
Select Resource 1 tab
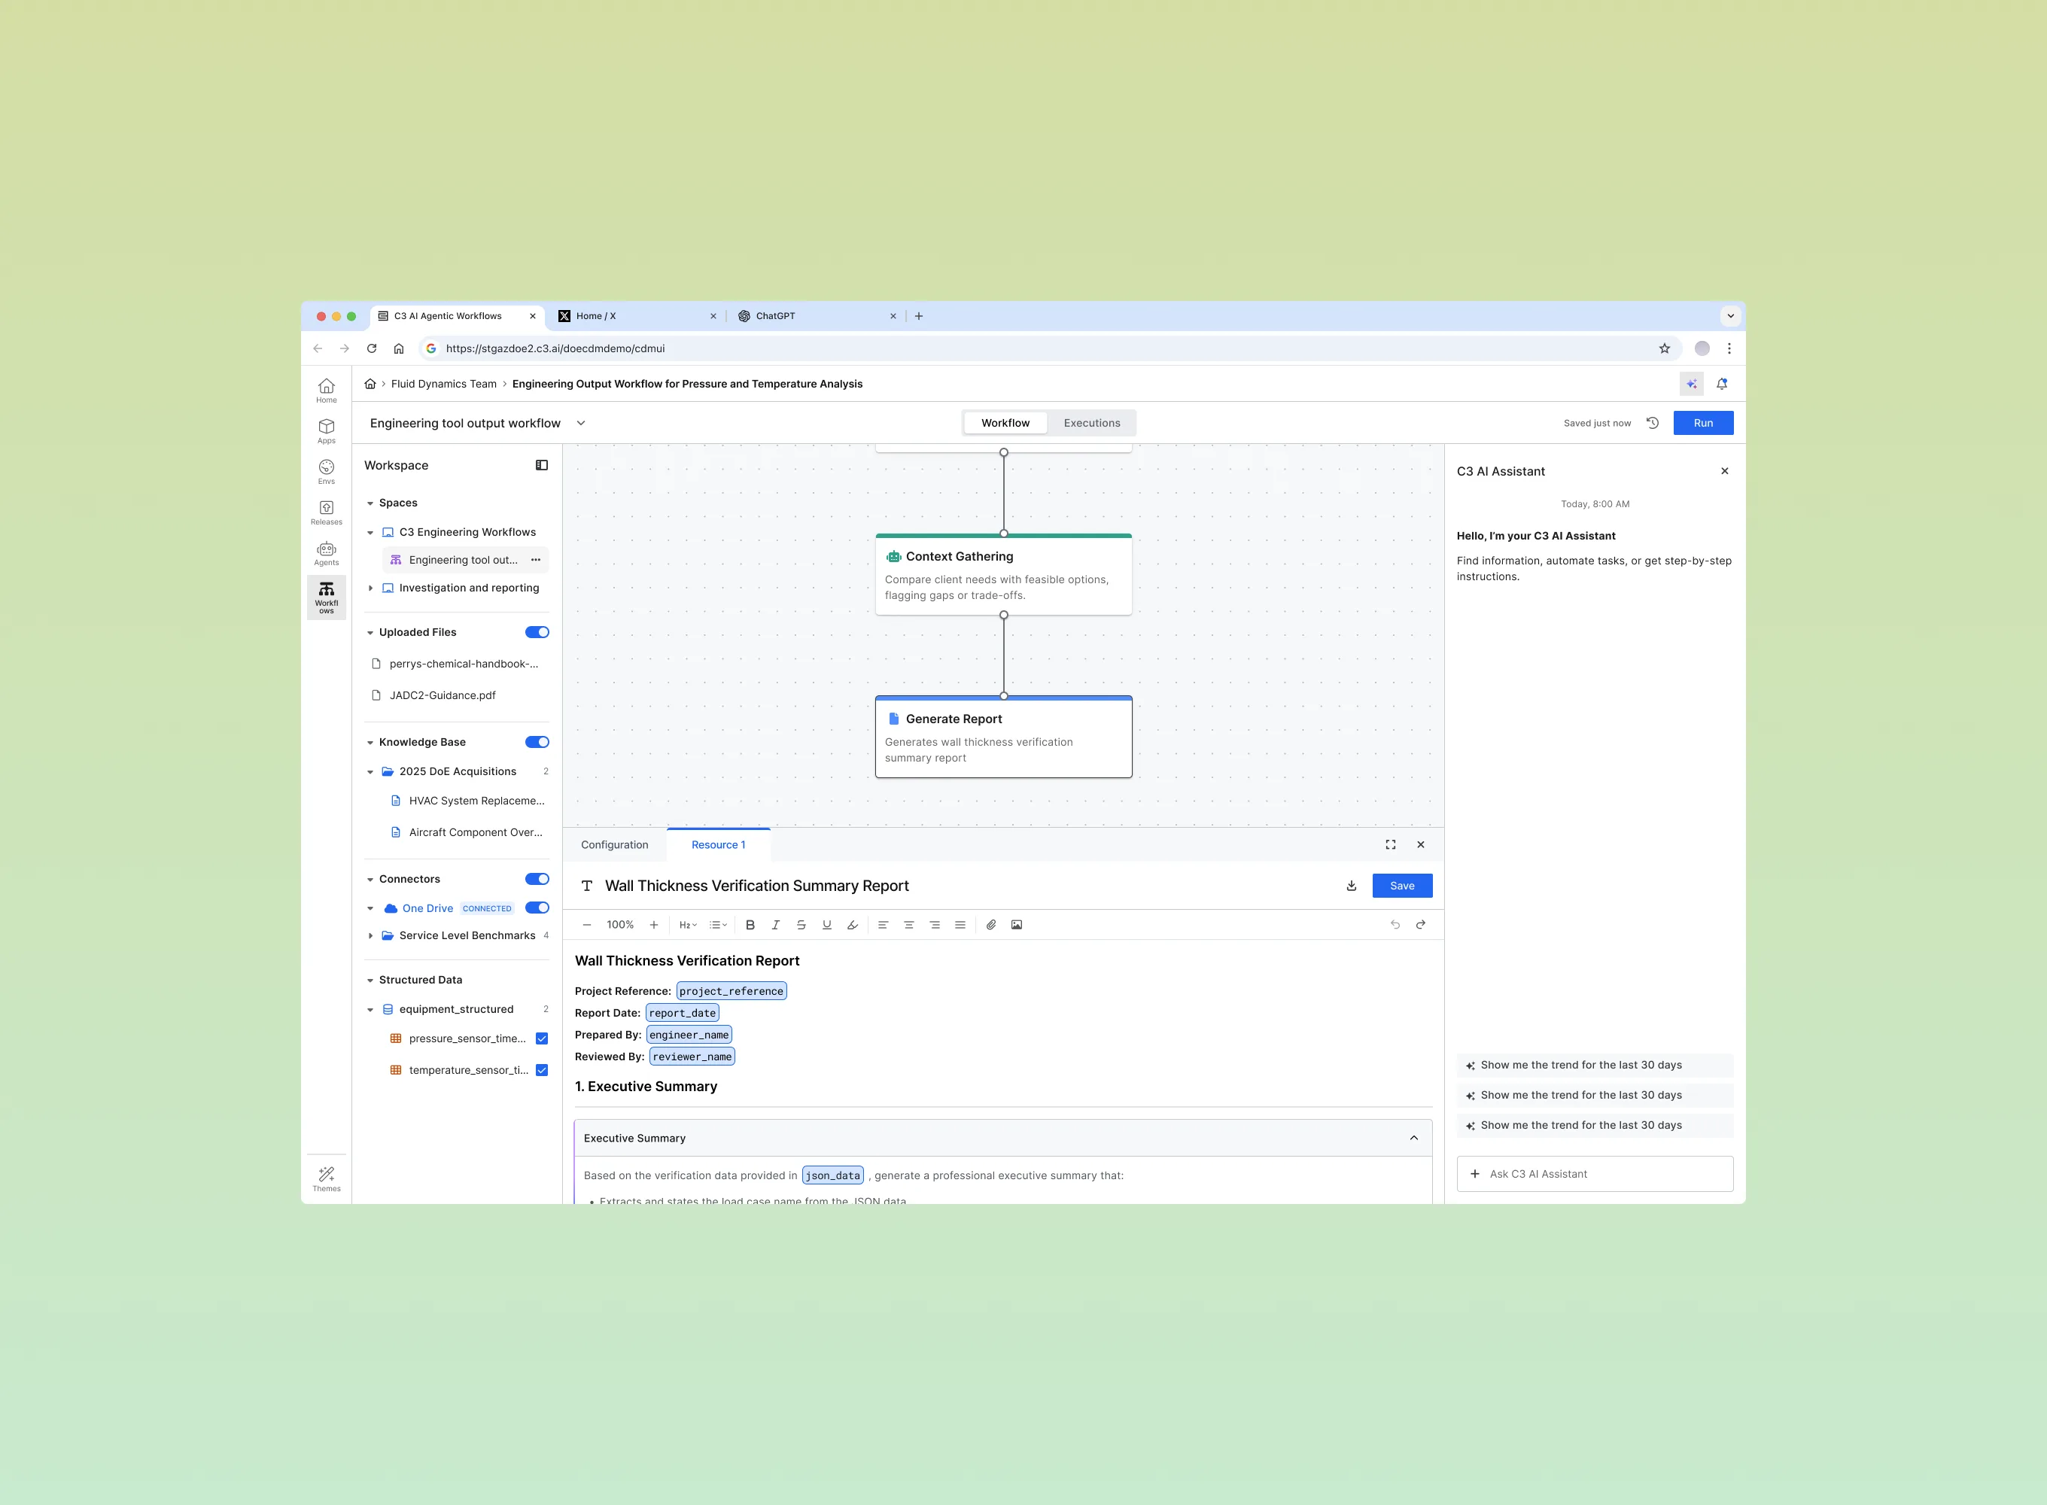[x=719, y=844]
